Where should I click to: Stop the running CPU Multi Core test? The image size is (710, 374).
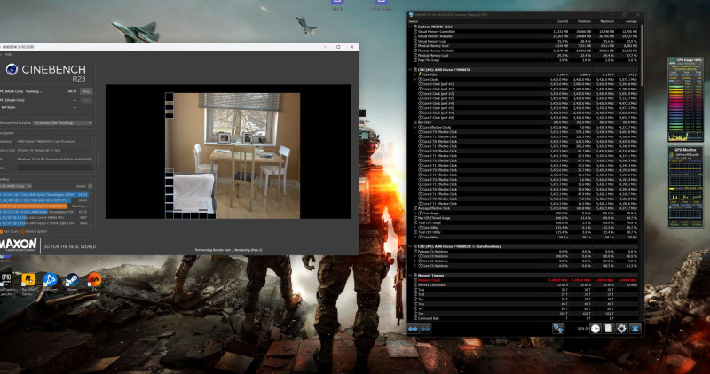[x=86, y=91]
